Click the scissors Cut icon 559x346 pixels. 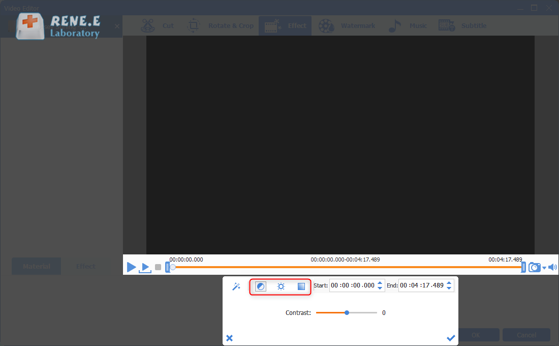click(147, 26)
